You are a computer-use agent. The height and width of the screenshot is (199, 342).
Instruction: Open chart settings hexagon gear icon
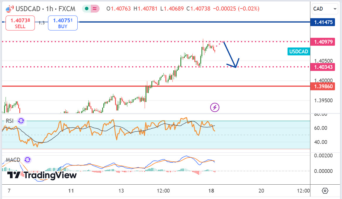click(x=325, y=191)
